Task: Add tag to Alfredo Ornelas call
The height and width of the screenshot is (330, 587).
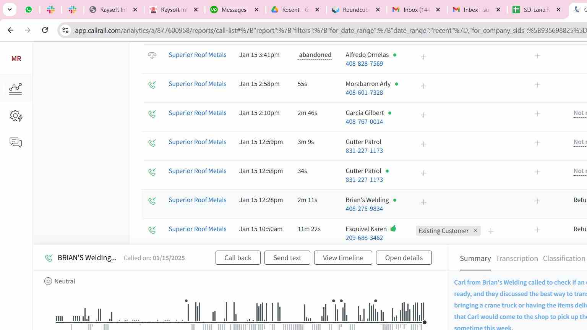Action: point(423,57)
